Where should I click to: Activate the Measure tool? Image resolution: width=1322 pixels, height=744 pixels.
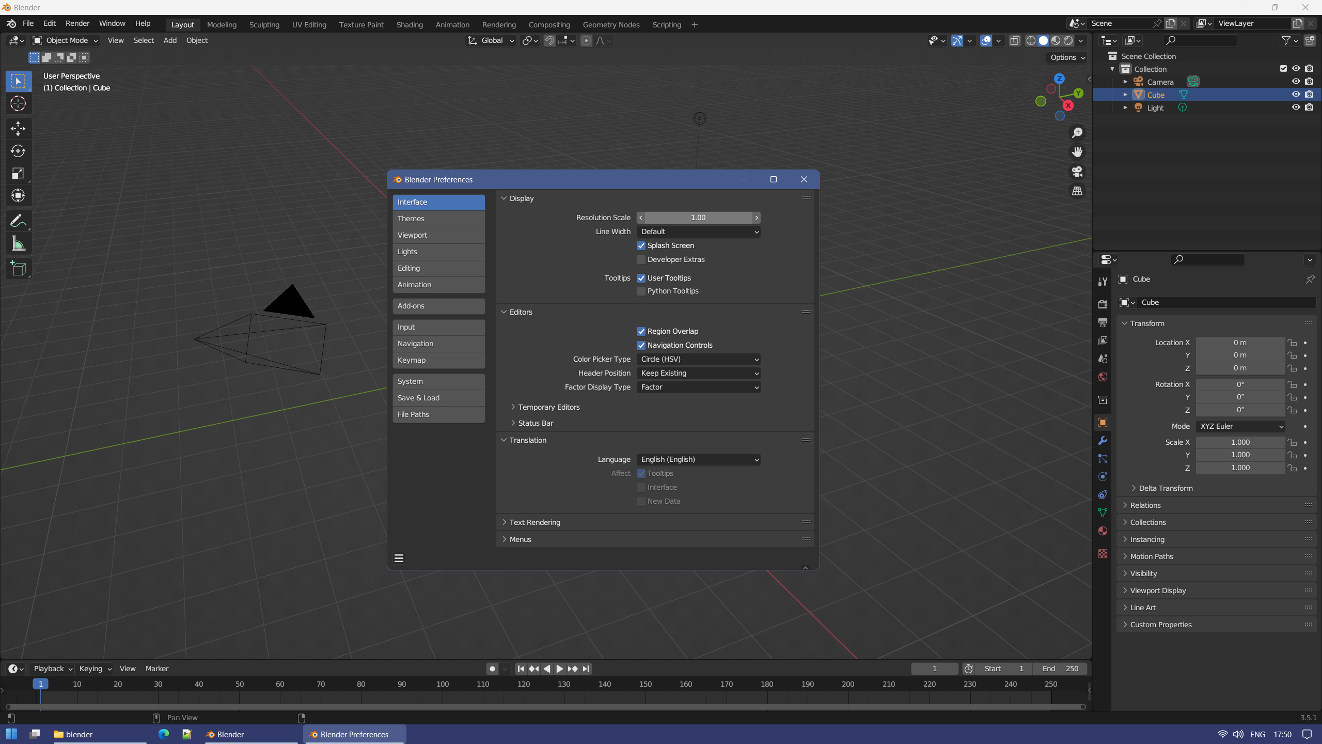coord(18,243)
